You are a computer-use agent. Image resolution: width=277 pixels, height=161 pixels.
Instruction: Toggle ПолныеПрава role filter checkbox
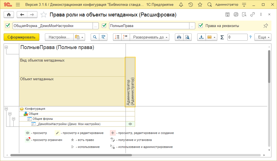point(104,26)
